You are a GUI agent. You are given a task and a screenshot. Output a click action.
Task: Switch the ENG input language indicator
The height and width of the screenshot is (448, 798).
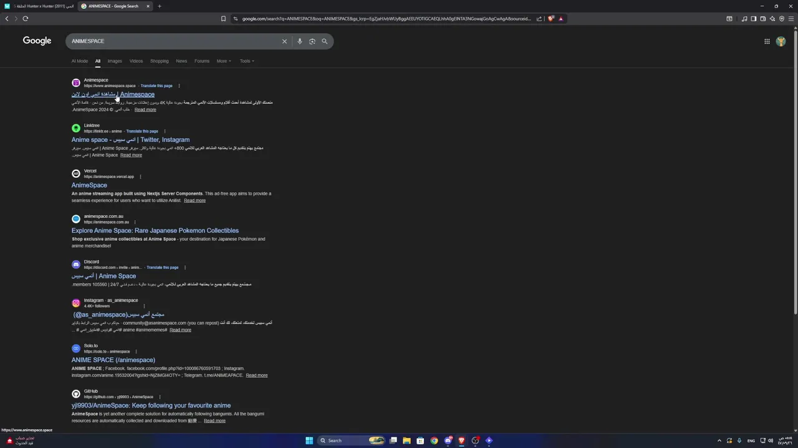click(751, 441)
